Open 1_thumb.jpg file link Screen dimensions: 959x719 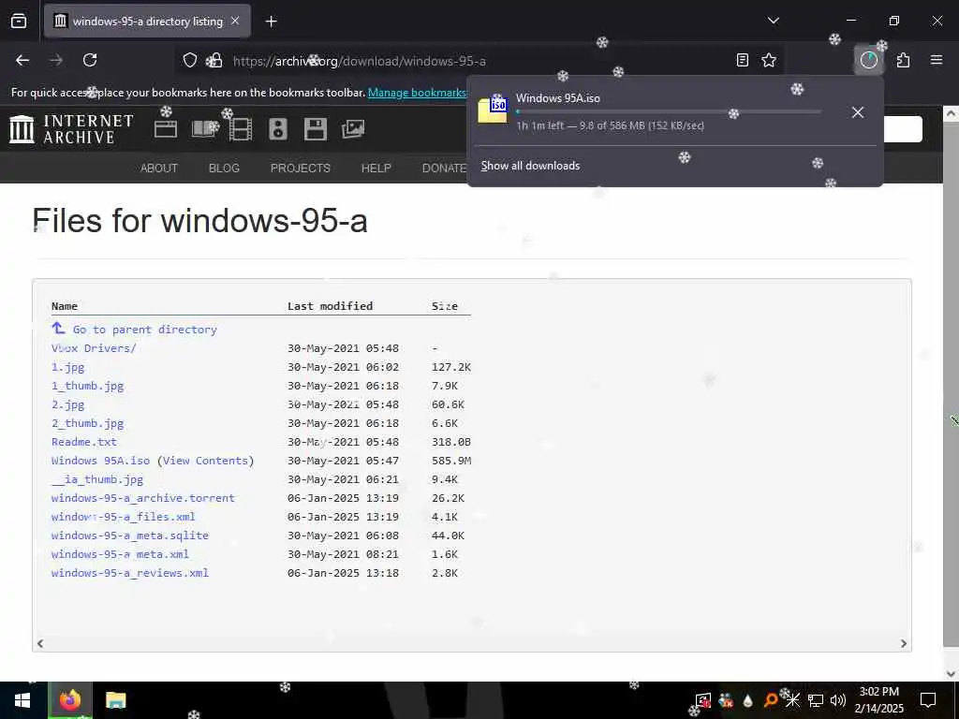coord(87,386)
